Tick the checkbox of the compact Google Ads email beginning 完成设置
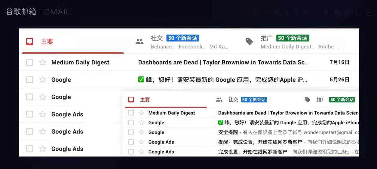The image size is (377, 169). point(131,152)
